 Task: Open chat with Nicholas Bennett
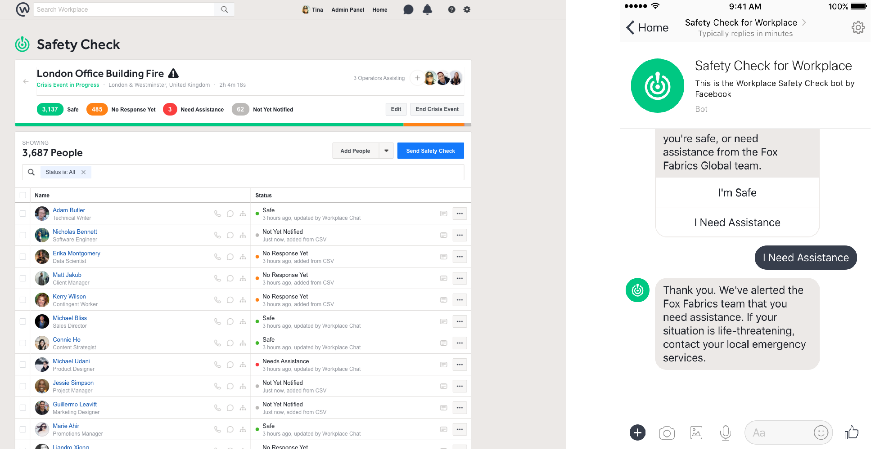230,235
